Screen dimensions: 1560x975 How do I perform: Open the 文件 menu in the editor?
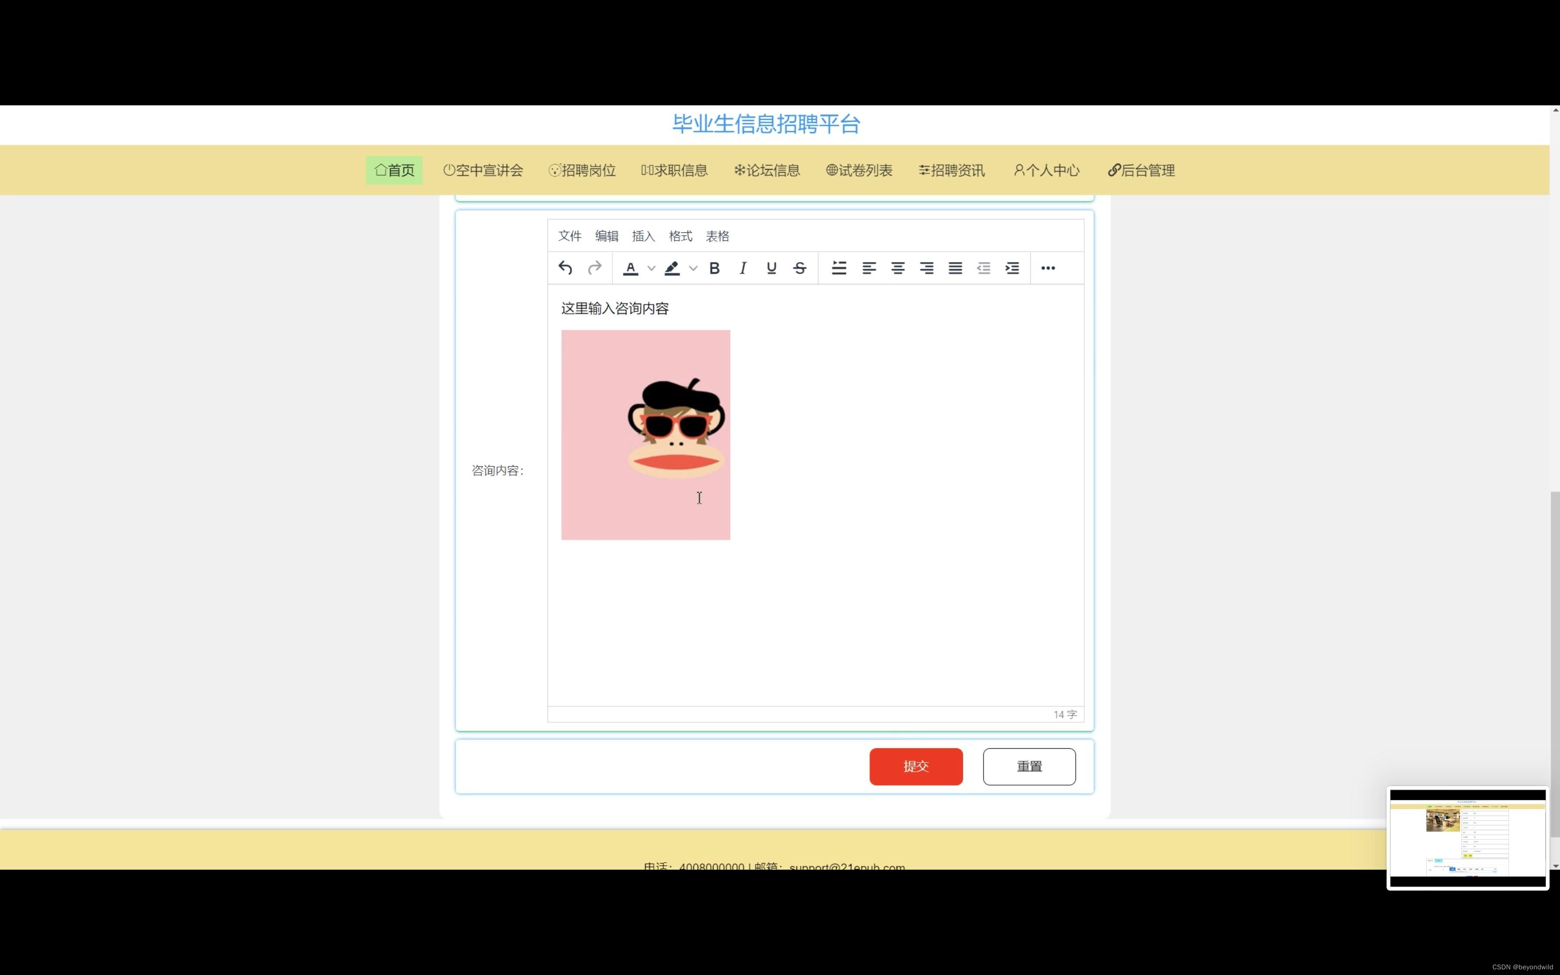click(x=569, y=236)
